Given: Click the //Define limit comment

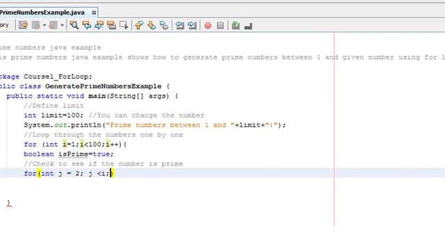Looking at the screenshot, I should click(54, 106).
